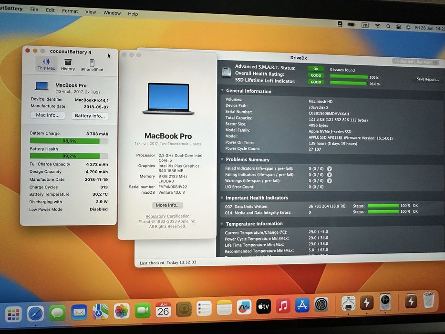Click the Battery Info... button
445x334 pixels.
[90, 115]
